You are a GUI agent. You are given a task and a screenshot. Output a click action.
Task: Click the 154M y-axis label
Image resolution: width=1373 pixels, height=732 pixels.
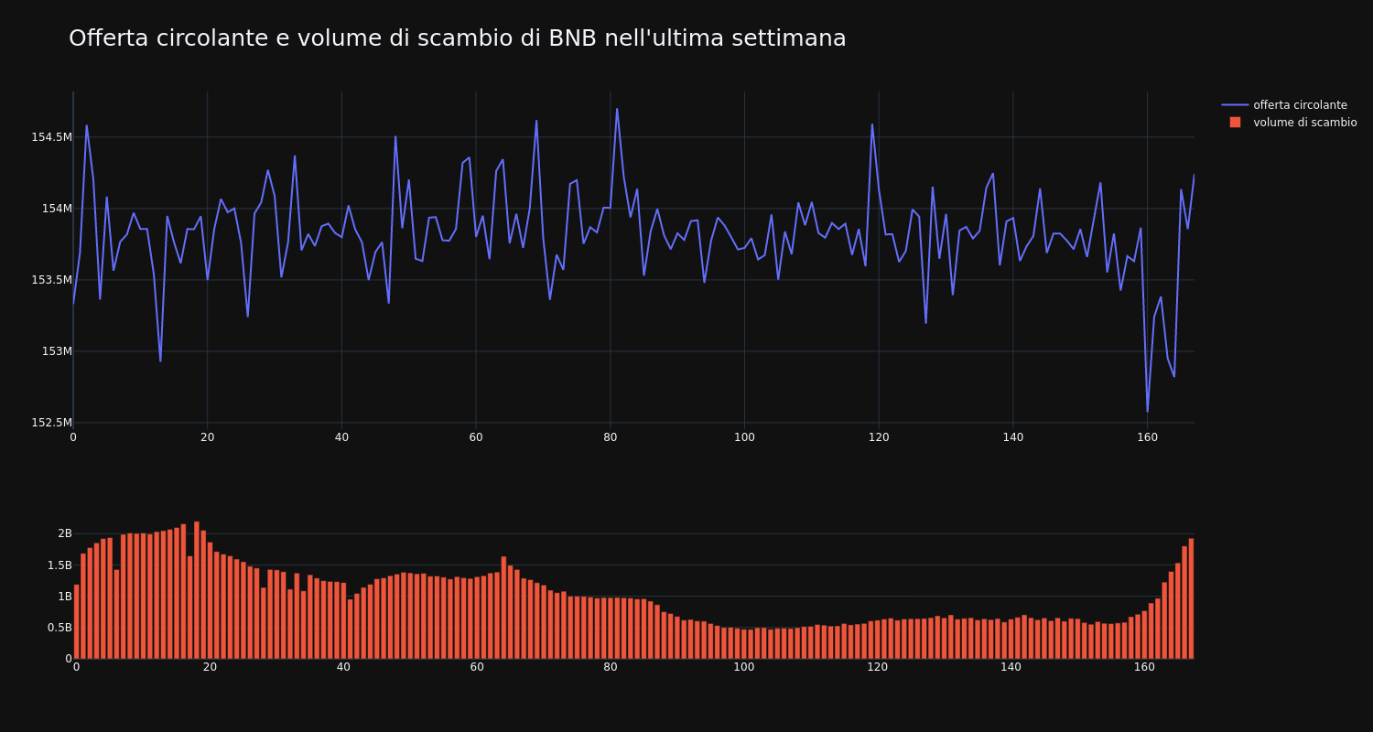(x=57, y=209)
